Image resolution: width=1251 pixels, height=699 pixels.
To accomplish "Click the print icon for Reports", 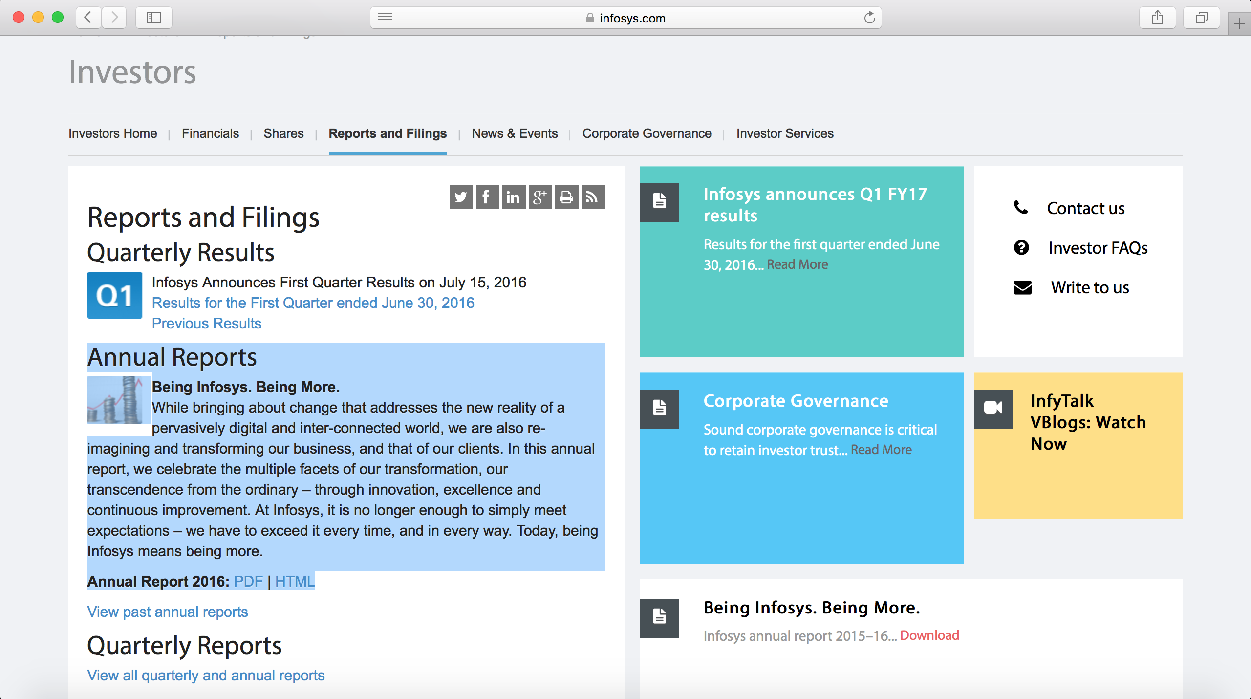I will (565, 197).
